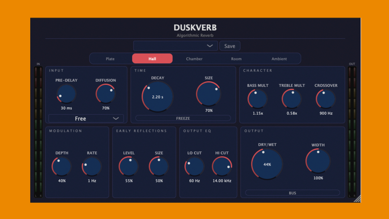Switch to the Chamber algorithm tab
Viewport: 389px width, 219px height.
(194, 59)
